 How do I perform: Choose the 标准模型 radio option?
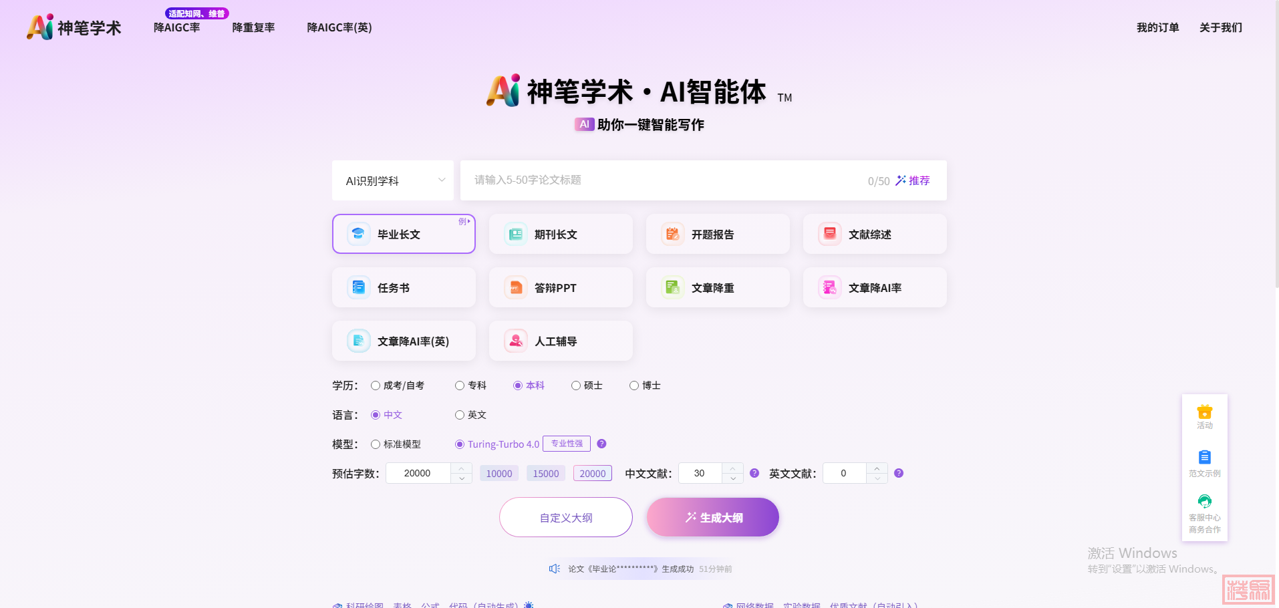[x=376, y=444]
